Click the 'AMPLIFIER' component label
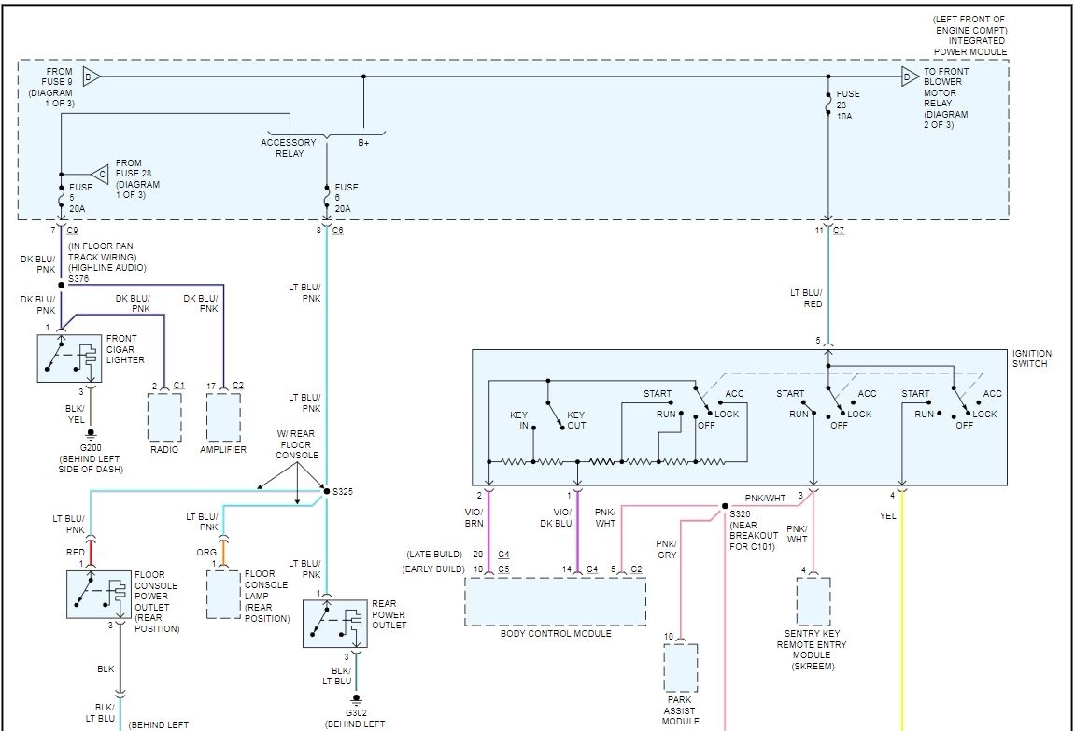This screenshot has height=731, width=1075. [x=223, y=449]
